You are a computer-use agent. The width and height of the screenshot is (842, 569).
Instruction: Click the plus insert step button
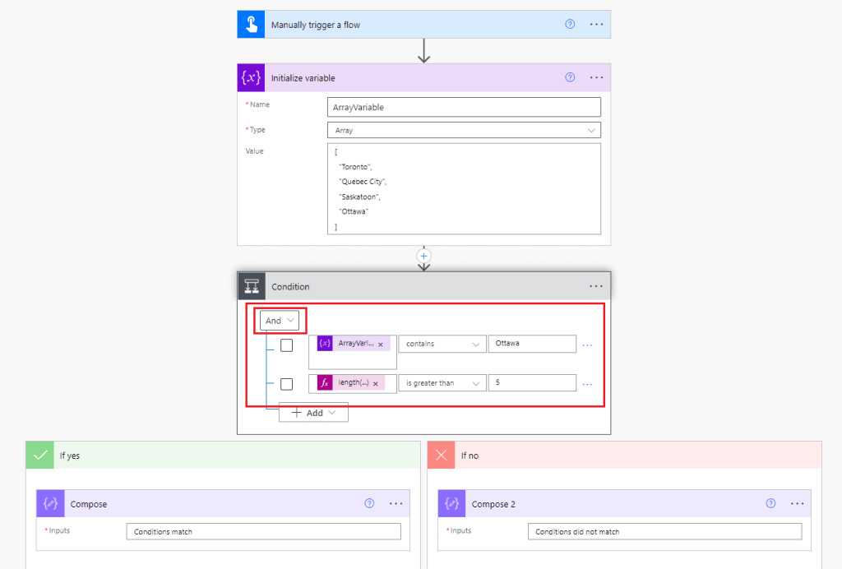[x=423, y=256]
